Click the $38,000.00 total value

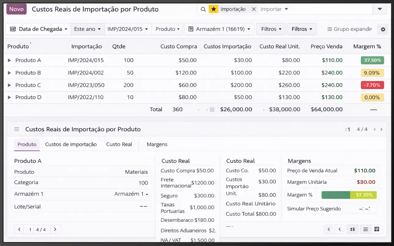click(x=285, y=110)
